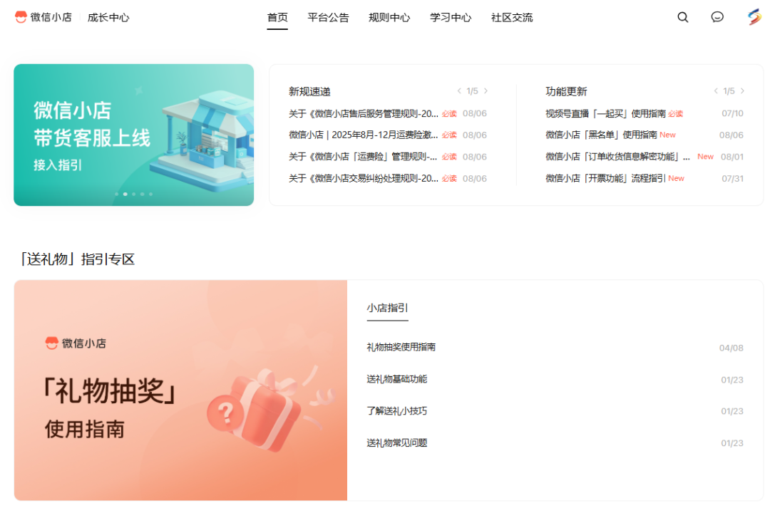Click the 微信小店 logo icon in header
Screen dimensions: 770x508
(x=21, y=17)
